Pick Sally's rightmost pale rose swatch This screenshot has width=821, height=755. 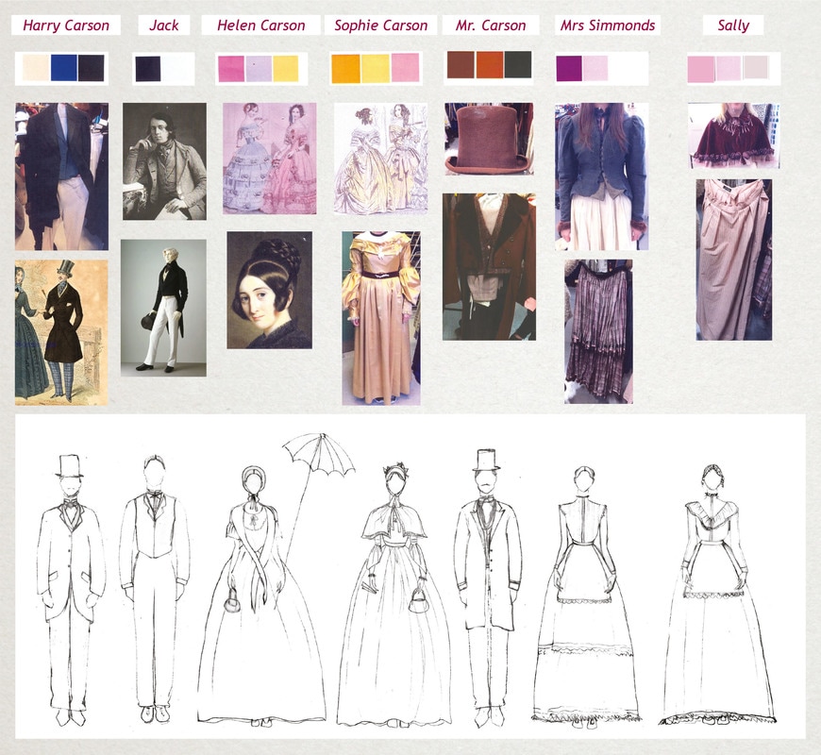pyautogui.click(x=756, y=68)
